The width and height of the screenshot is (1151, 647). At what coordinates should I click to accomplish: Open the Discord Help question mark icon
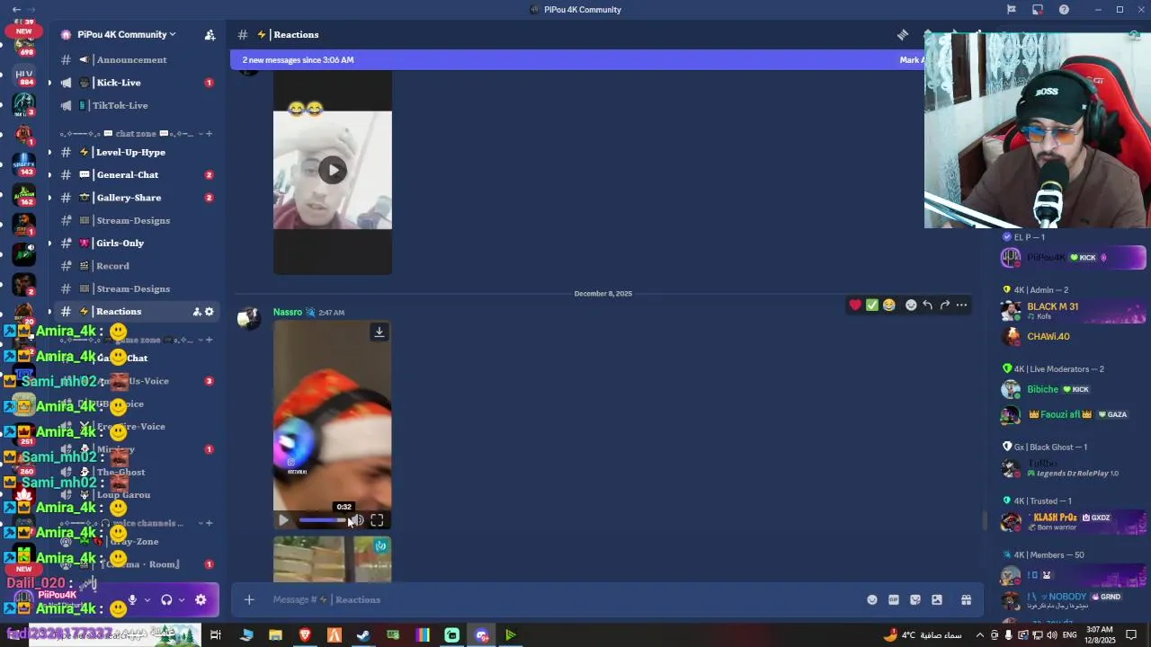point(1064,9)
